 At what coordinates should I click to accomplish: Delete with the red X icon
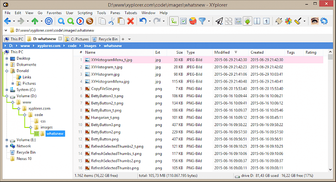click(131, 21)
